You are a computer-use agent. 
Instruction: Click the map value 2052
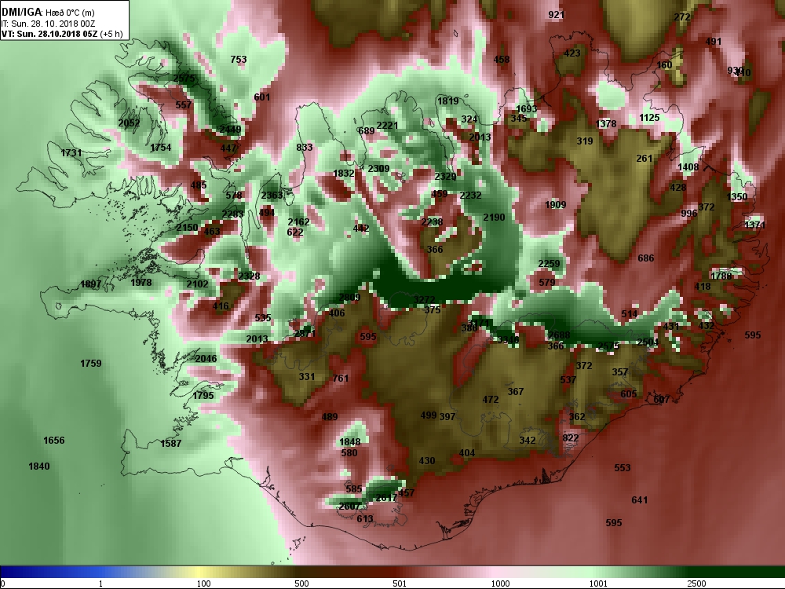tap(130, 123)
